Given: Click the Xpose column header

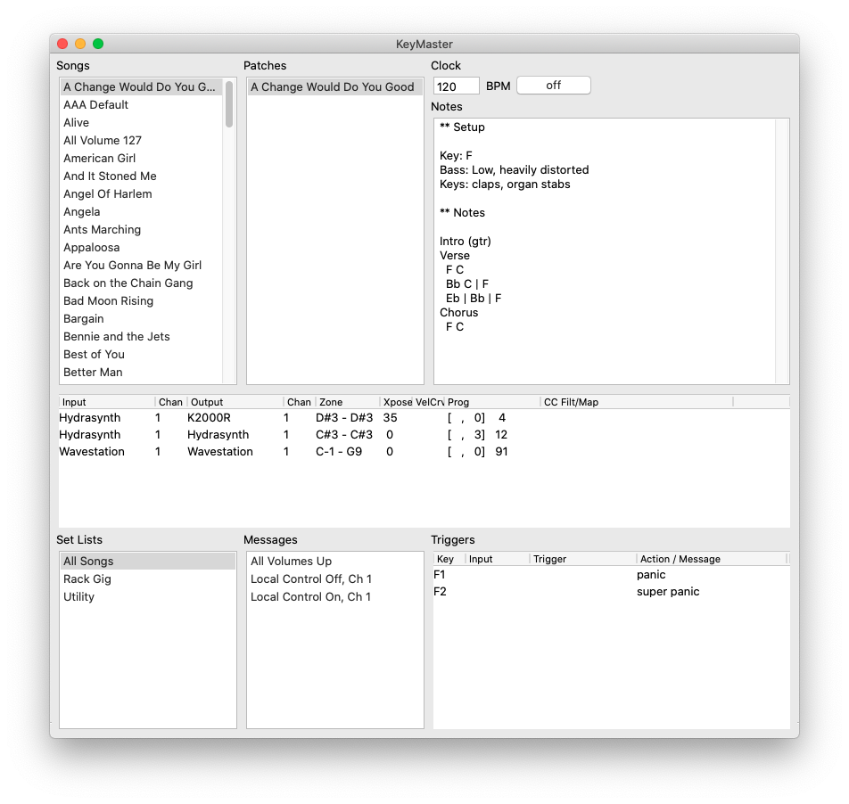Looking at the screenshot, I should point(396,402).
